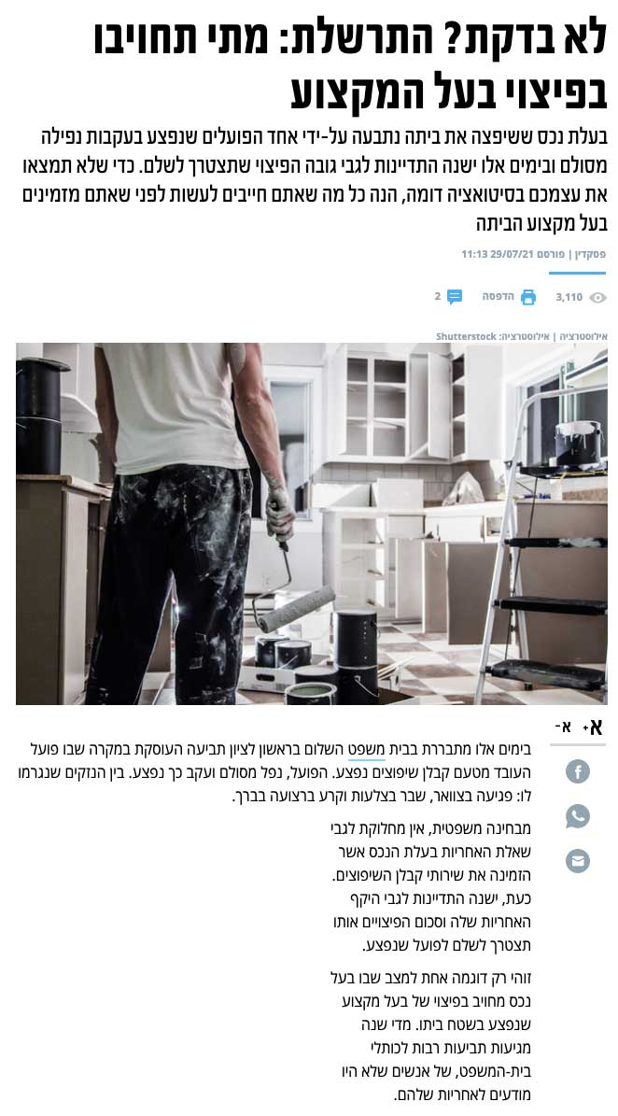Click the printer icon
The image size is (618, 1116).
(x=528, y=297)
